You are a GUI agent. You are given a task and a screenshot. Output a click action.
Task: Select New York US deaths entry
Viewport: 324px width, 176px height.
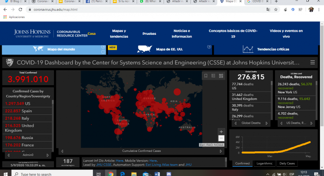tap(295, 88)
